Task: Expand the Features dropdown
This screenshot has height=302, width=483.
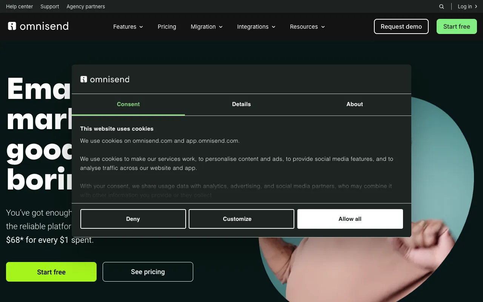Action: click(x=128, y=26)
